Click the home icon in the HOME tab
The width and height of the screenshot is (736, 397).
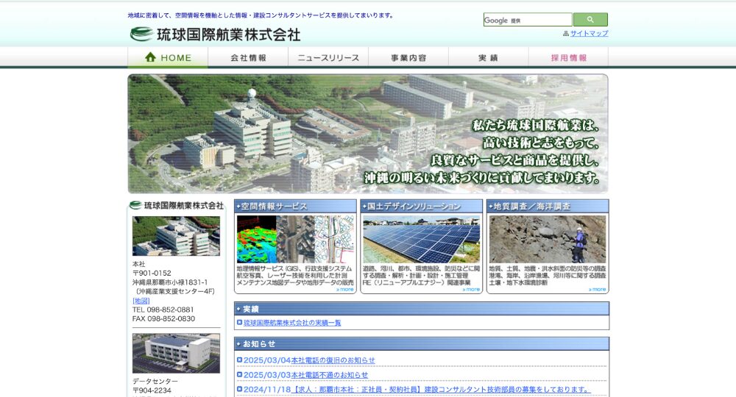[150, 57]
